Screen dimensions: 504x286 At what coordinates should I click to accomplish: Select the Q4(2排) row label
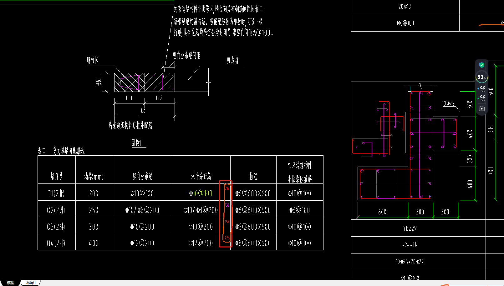point(56,243)
